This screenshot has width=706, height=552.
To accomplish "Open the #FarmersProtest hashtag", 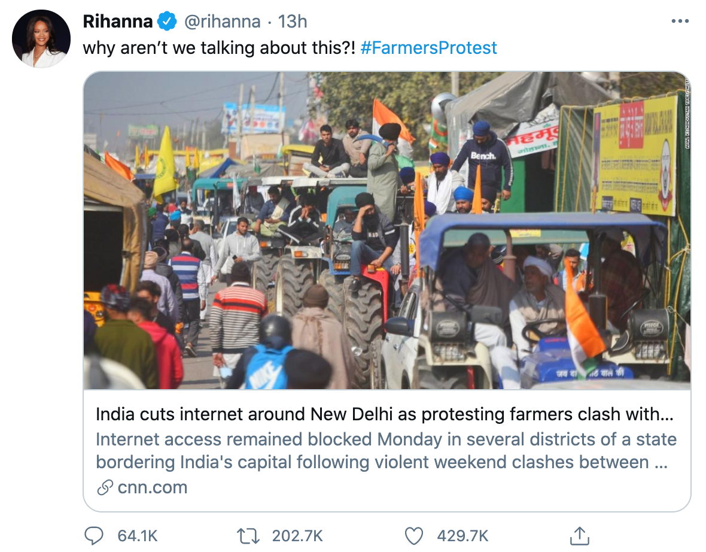I will [429, 48].
